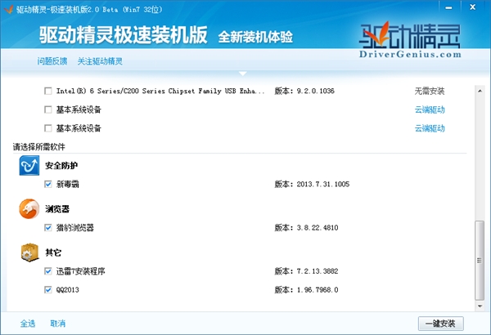Uncheck the QQ2013 checkbox
Image resolution: width=491 pixels, height=335 pixels.
48,290
